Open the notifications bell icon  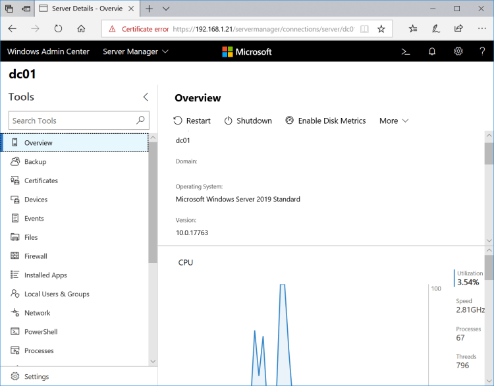pyautogui.click(x=432, y=51)
